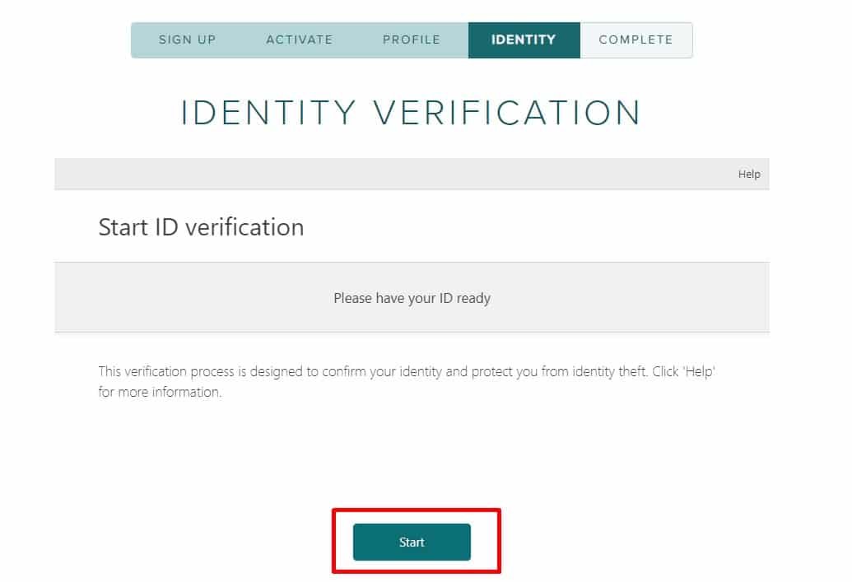Go to the SIGN UP step tab
The height and width of the screenshot is (582, 852).
(187, 40)
